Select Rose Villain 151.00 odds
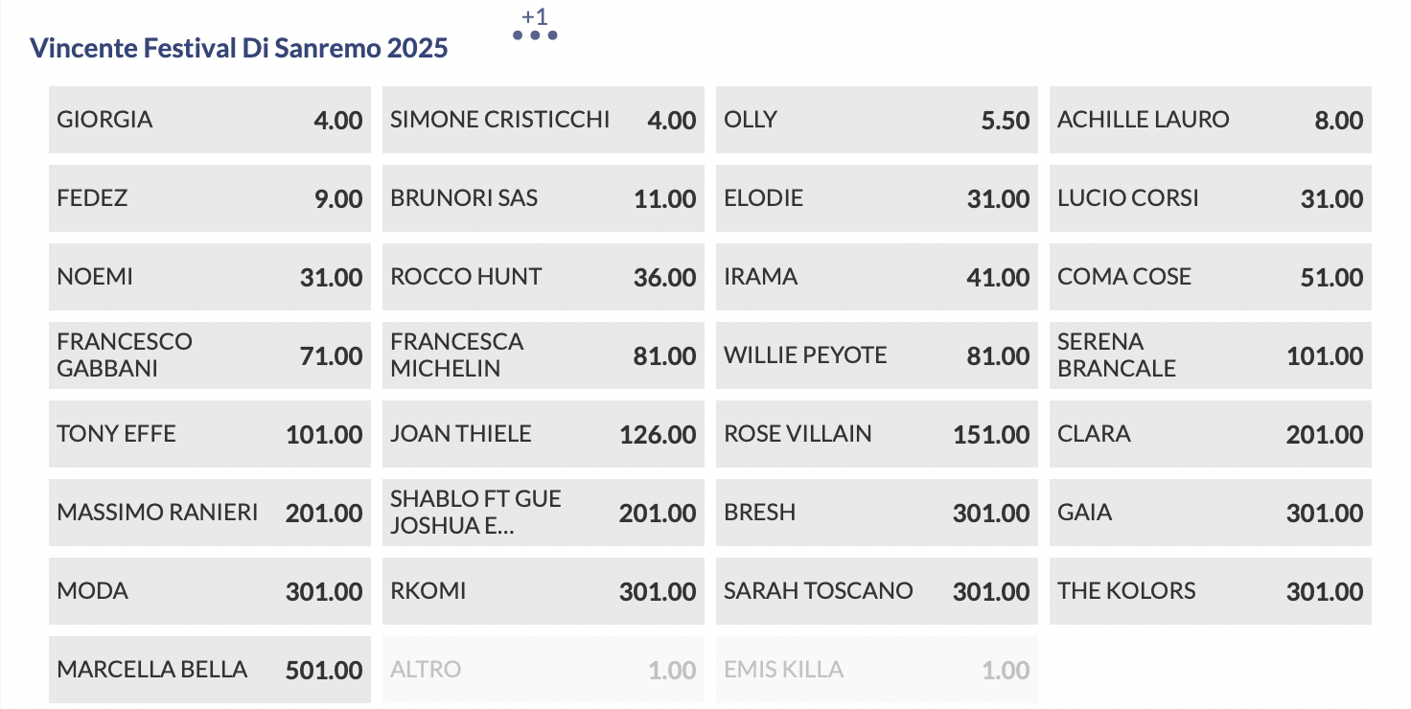 click(876, 434)
